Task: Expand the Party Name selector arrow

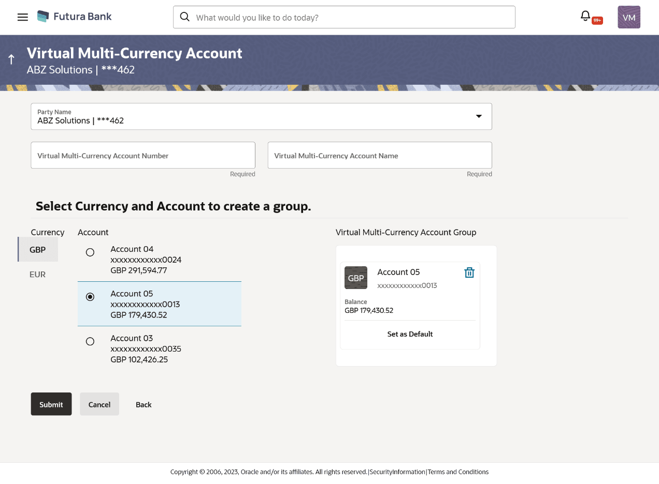Action: coord(478,116)
